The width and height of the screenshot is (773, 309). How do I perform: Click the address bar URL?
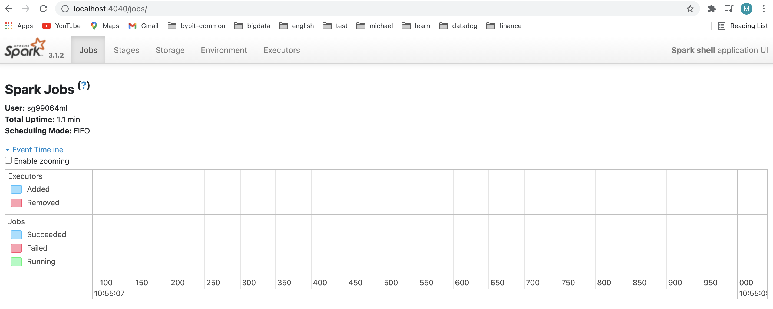click(x=110, y=9)
